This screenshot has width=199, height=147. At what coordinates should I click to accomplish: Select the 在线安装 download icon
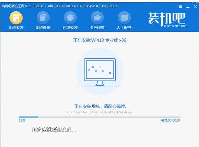(70, 17)
